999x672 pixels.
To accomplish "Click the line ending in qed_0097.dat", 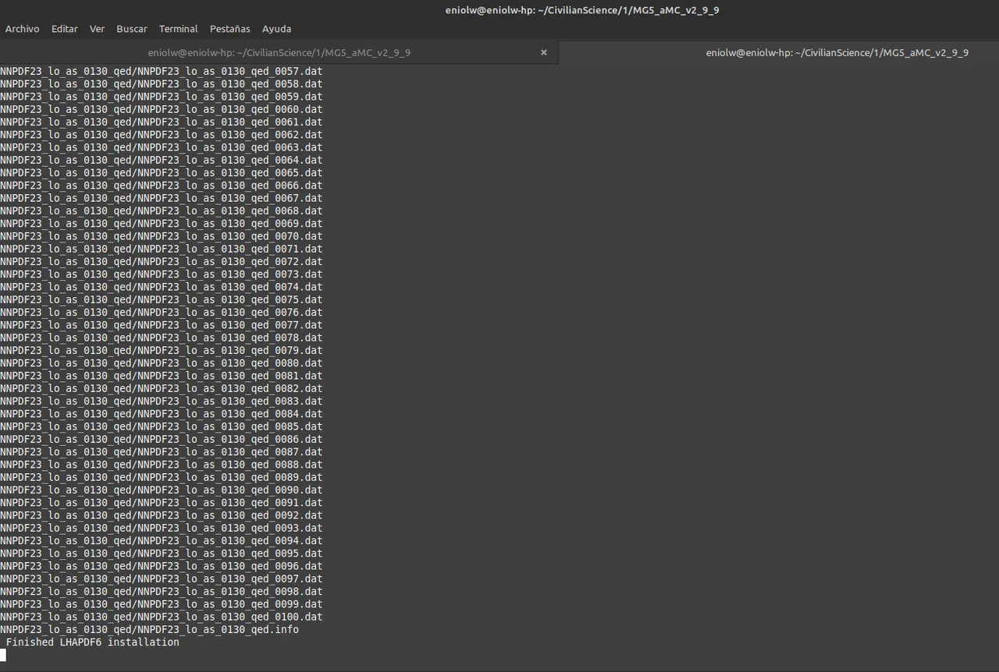I will coord(161,578).
